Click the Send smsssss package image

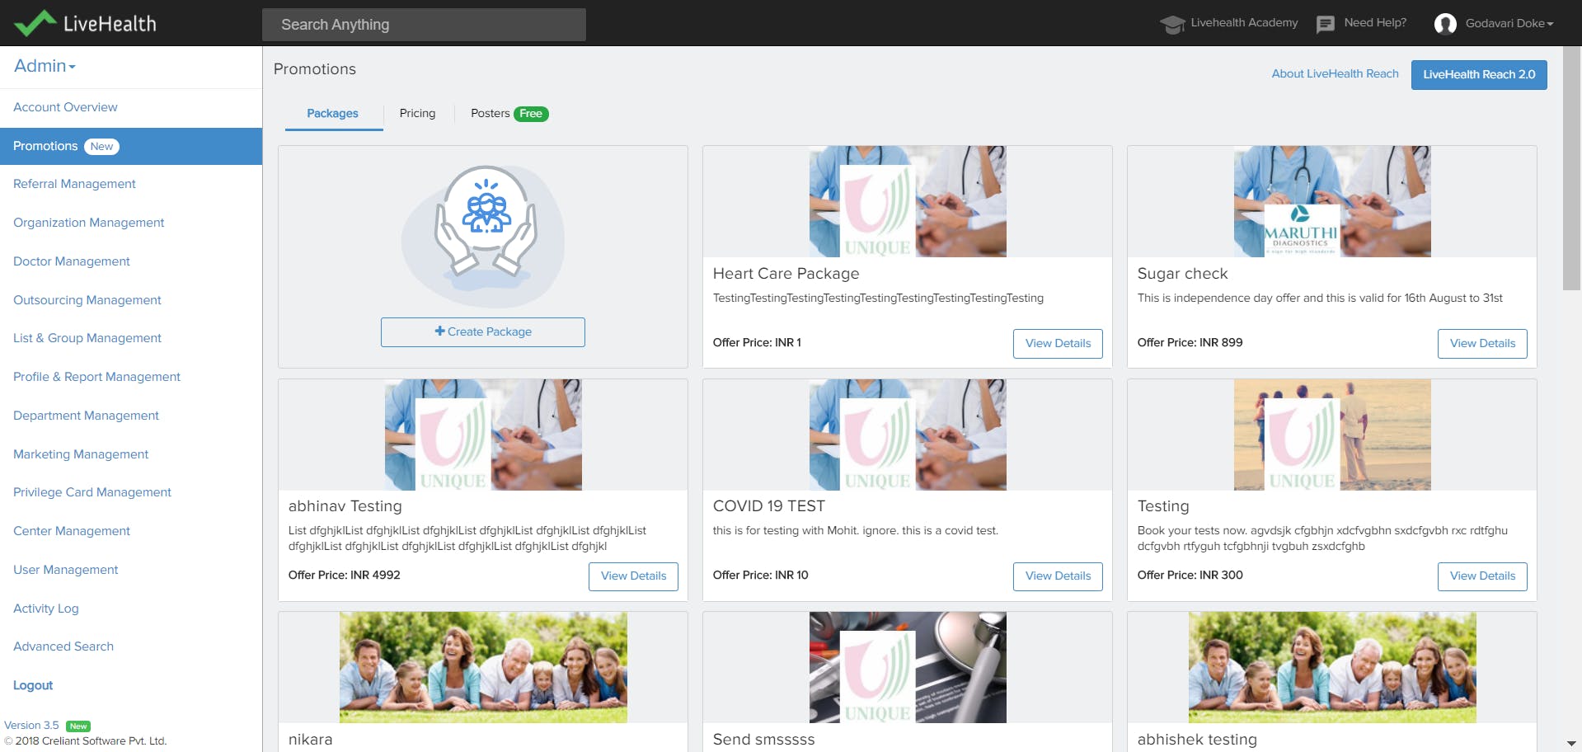click(x=908, y=667)
